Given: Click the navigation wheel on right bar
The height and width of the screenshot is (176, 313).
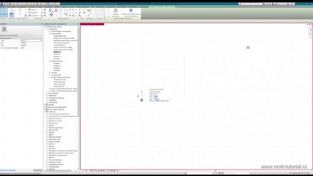Looking at the screenshot, I should click(x=311, y=29).
